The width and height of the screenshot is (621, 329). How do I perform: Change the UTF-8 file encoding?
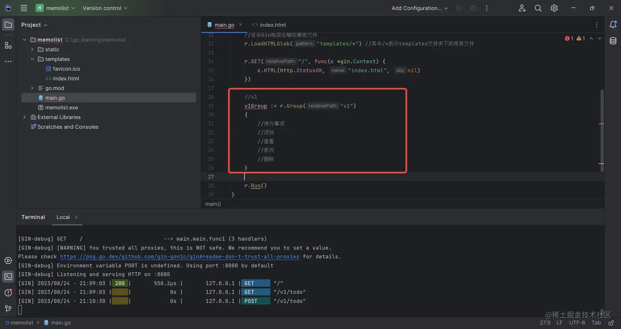pos(577,322)
